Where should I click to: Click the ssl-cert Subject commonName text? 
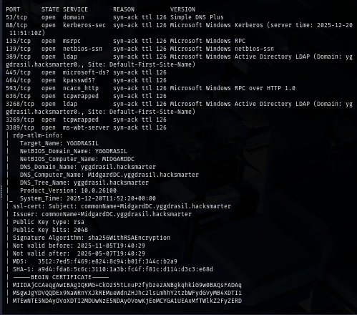pos(156,206)
